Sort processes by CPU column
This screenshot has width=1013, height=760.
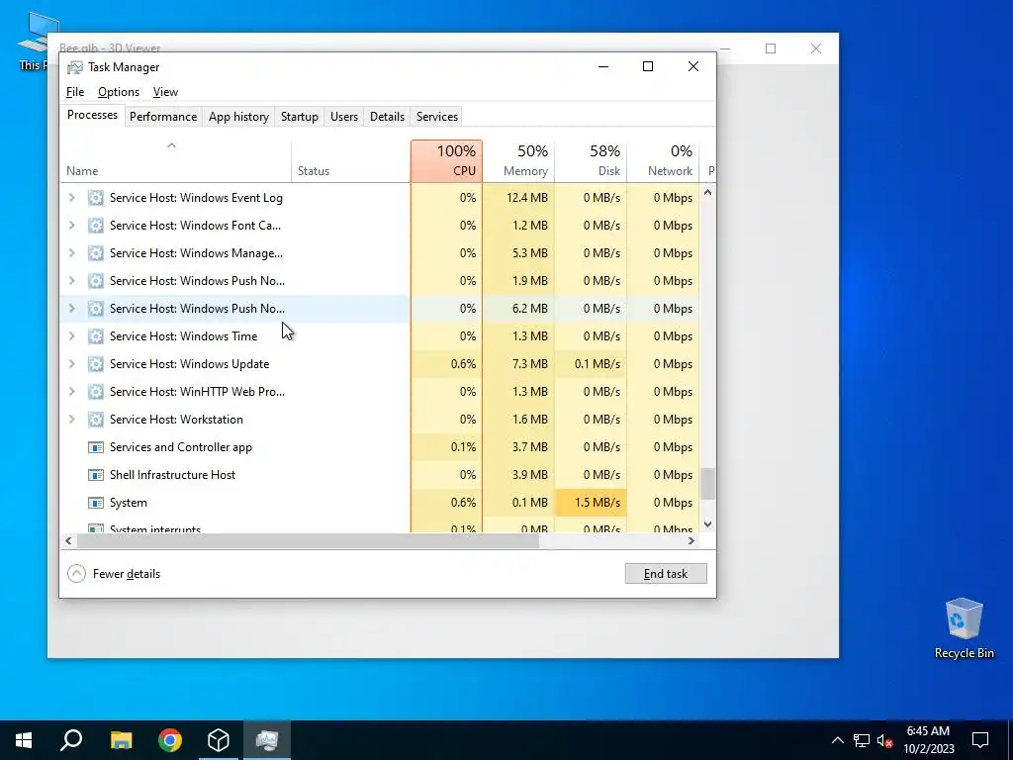446,161
